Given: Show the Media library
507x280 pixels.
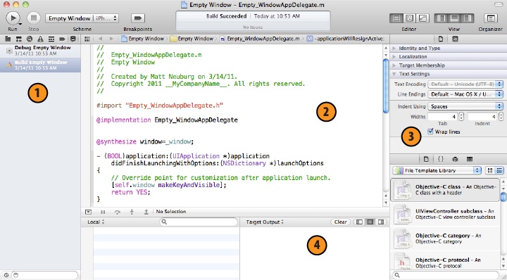Looking at the screenshot, I should [x=470, y=159].
